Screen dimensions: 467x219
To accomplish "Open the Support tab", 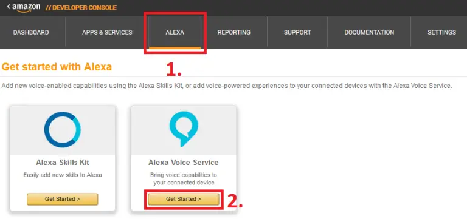I will pyautogui.click(x=297, y=32).
